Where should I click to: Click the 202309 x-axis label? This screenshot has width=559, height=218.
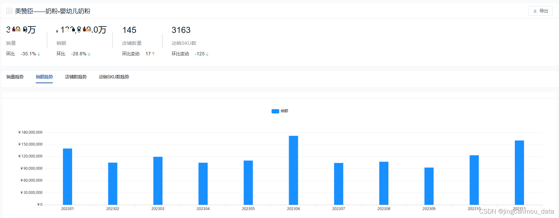point(429,209)
